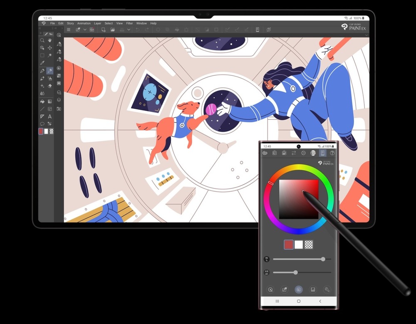This screenshot has height=324, width=416.
Task: Select the Fill bucket tool
Action: point(42,101)
